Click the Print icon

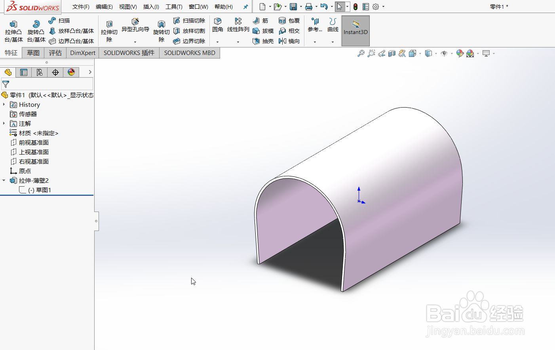click(309, 7)
